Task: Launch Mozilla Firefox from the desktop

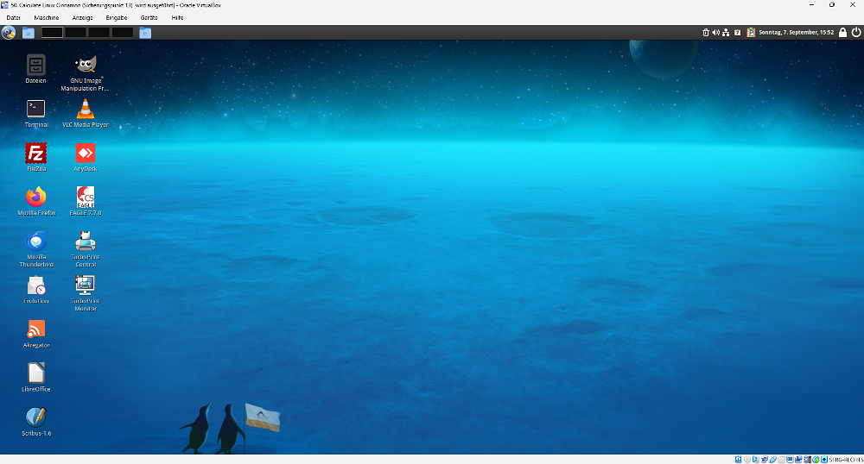Action: point(36,198)
